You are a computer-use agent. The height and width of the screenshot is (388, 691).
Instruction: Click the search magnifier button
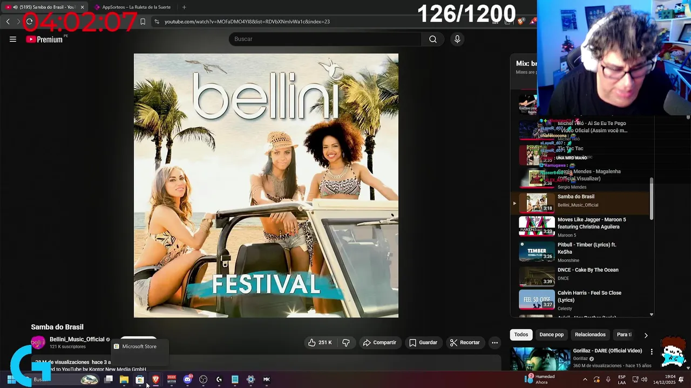[433, 39]
